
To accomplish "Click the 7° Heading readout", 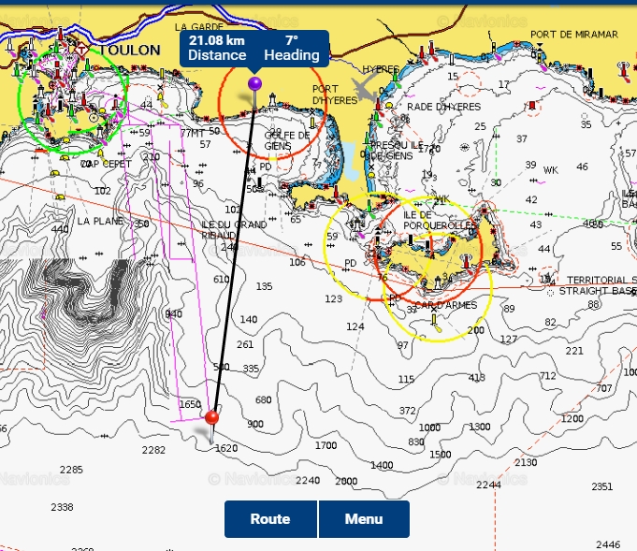I will 291,49.
